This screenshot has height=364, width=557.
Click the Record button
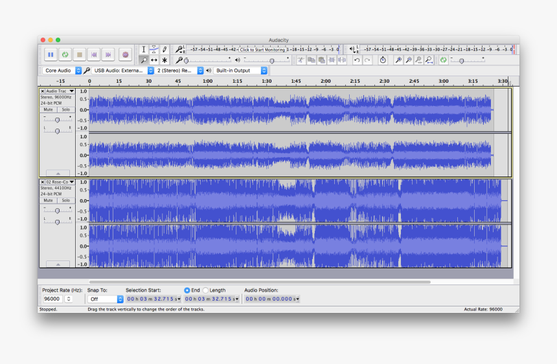tap(125, 55)
